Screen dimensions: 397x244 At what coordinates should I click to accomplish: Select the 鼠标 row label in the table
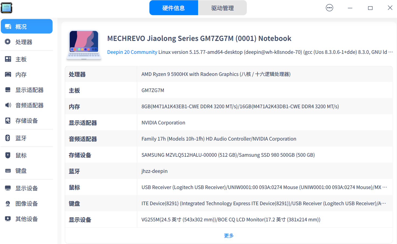[x=74, y=187]
